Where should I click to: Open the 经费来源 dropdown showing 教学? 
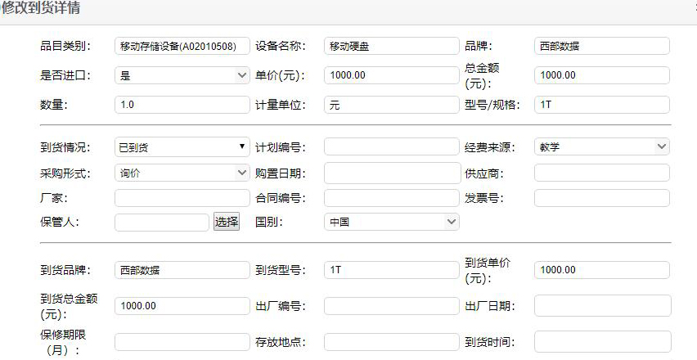point(602,146)
